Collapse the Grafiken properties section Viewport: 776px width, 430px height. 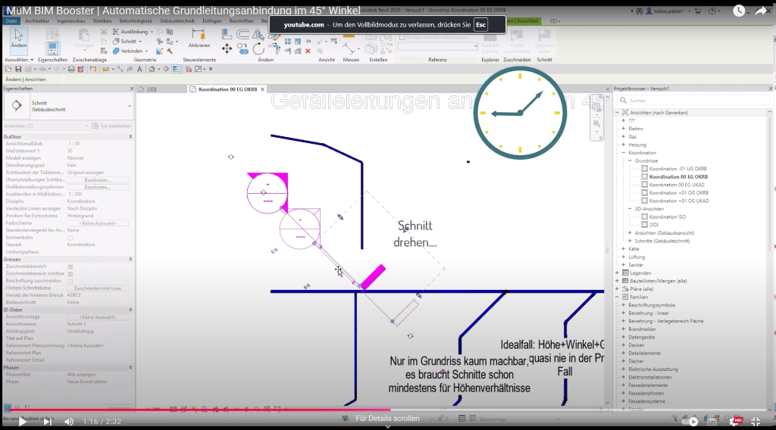click(131, 136)
